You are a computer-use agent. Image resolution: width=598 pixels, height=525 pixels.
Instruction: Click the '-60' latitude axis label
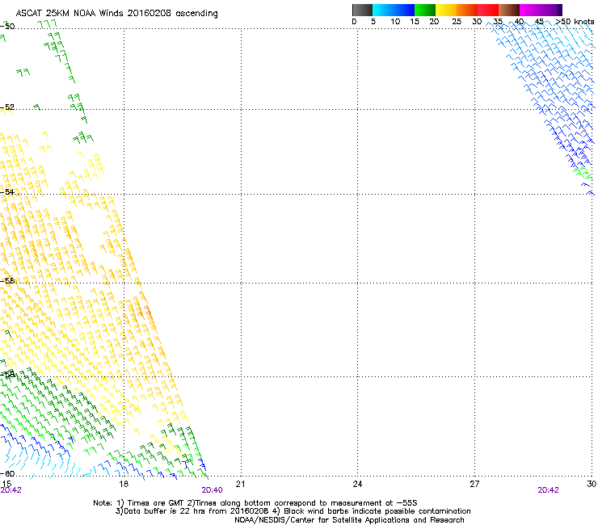[7, 473]
